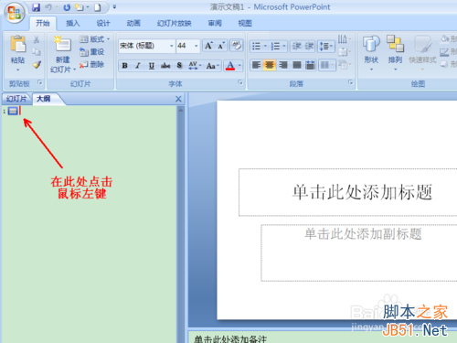Save the presentation from quick access toolbar
457x343 pixels.
[37, 7]
